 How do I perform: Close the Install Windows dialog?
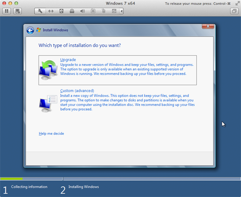(x=208, y=26)
